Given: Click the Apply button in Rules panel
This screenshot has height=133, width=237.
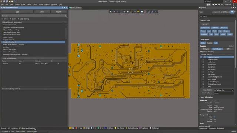Looking at the screenshot, I should 17,12.
